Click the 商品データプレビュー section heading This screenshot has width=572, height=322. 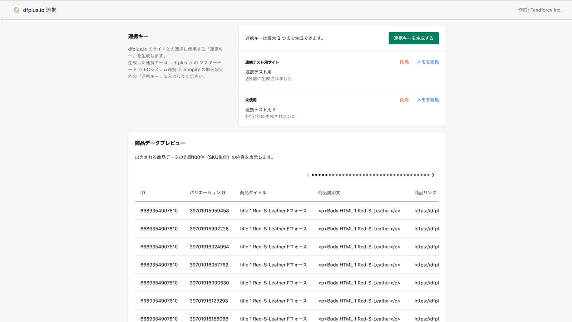click(159, 143)
